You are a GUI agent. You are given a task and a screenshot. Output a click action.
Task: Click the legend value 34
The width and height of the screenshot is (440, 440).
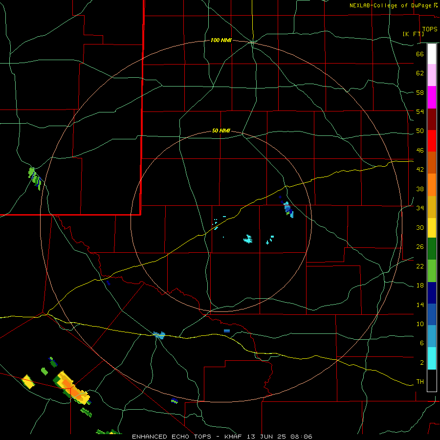pos(420,208)
